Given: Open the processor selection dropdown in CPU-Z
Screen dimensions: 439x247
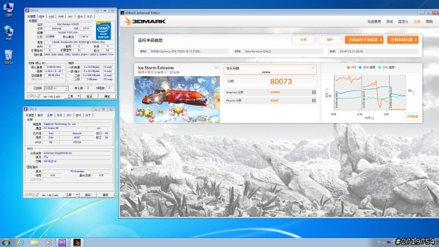Looking at the screenshot, I should [56, 89].
